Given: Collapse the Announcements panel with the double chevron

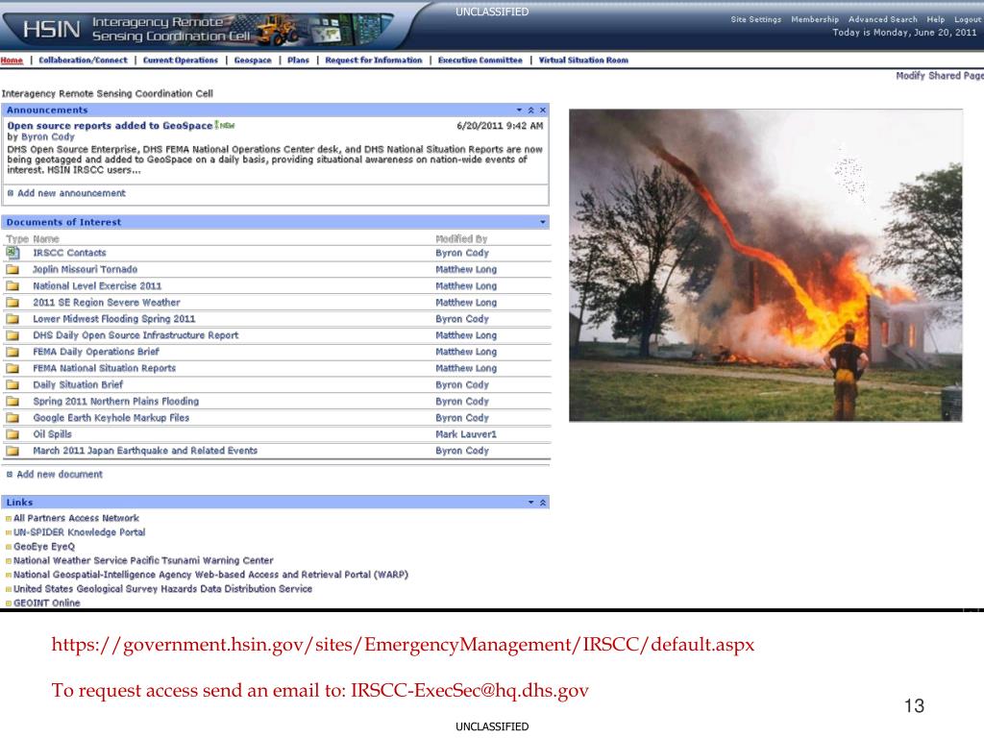Looking at the screenshot, I should tap(530, 110).
